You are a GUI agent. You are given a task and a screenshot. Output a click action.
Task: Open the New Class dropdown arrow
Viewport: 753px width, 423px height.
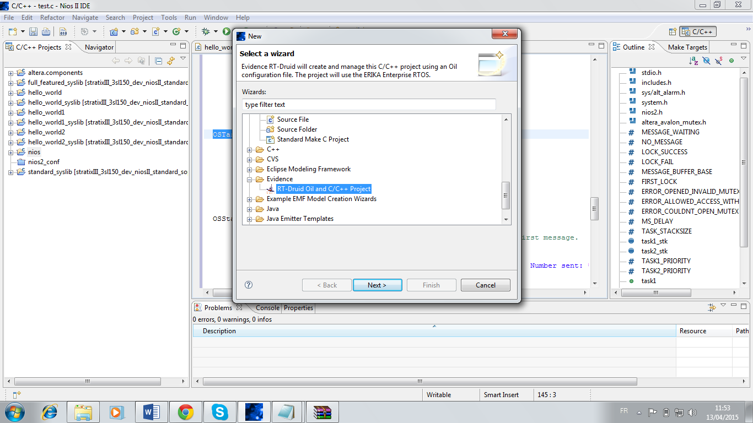(x=186, y=31)
